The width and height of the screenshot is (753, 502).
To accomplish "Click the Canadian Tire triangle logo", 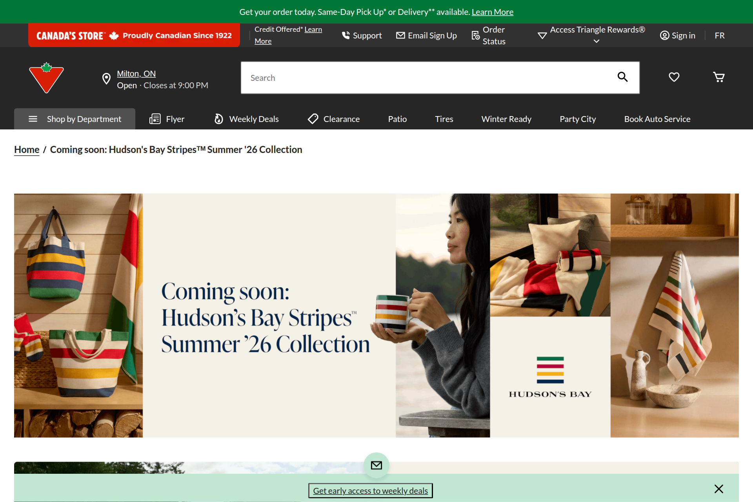I will [47, 77].
